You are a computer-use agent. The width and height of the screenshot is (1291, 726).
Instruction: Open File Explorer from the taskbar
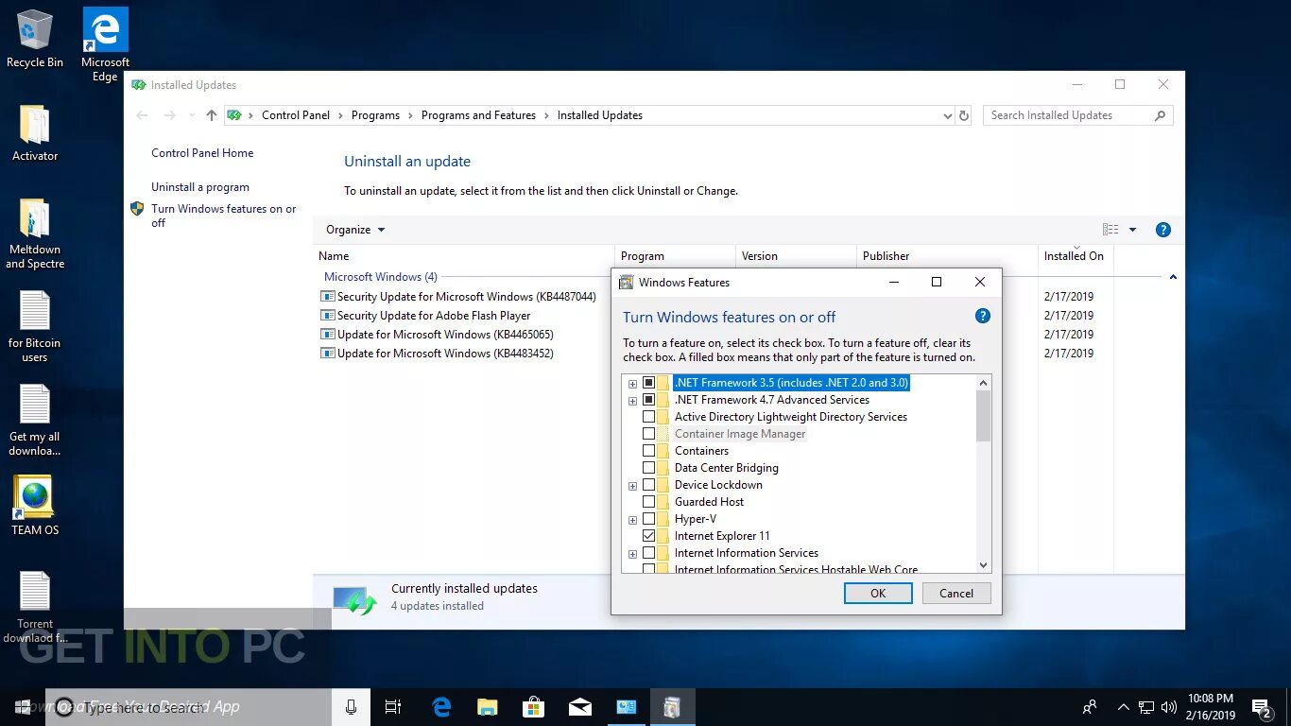pyautogui.click(x=487, y=707)
